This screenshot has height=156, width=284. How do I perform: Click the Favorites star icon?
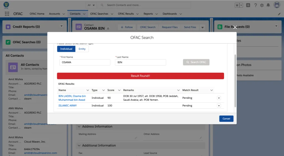237,5
